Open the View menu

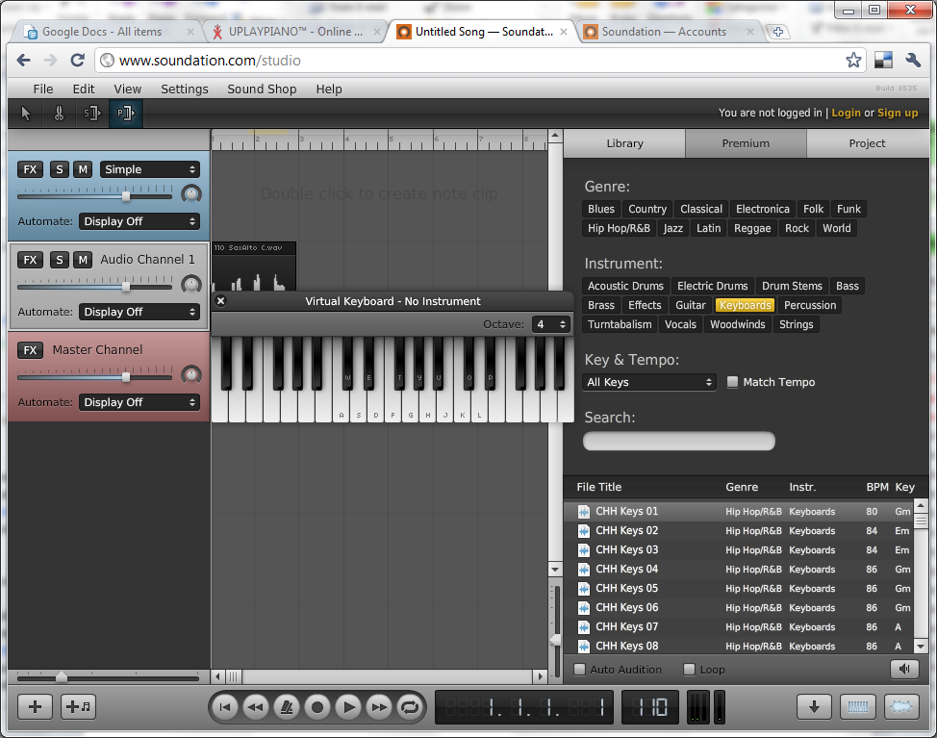[x=128, y=89]
